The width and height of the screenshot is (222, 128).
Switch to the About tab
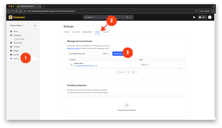67,32
